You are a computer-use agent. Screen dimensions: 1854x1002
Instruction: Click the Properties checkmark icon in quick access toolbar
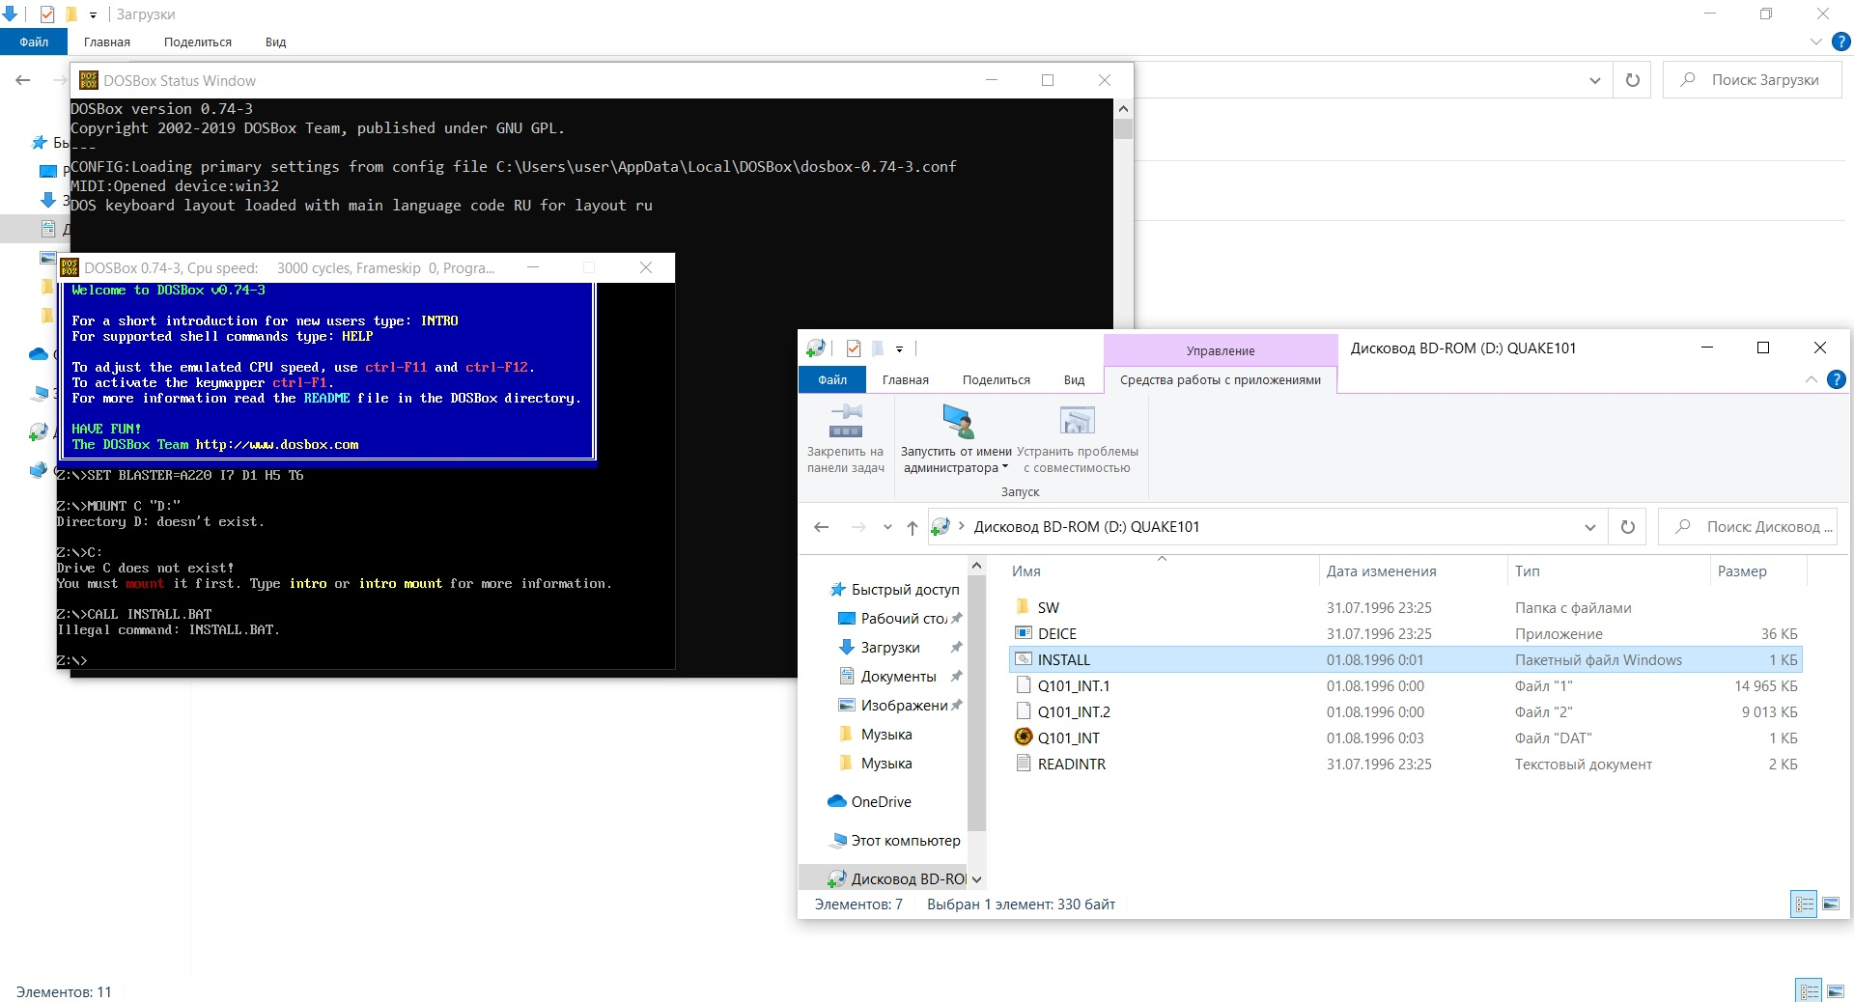point(853,348)
